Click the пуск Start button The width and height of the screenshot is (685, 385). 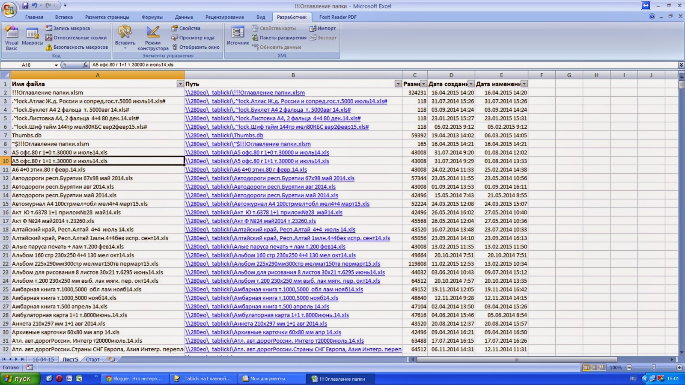tap(20, 379)
